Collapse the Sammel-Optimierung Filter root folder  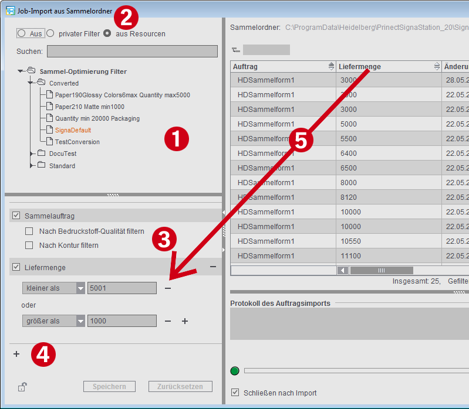(x=21, y=71)
